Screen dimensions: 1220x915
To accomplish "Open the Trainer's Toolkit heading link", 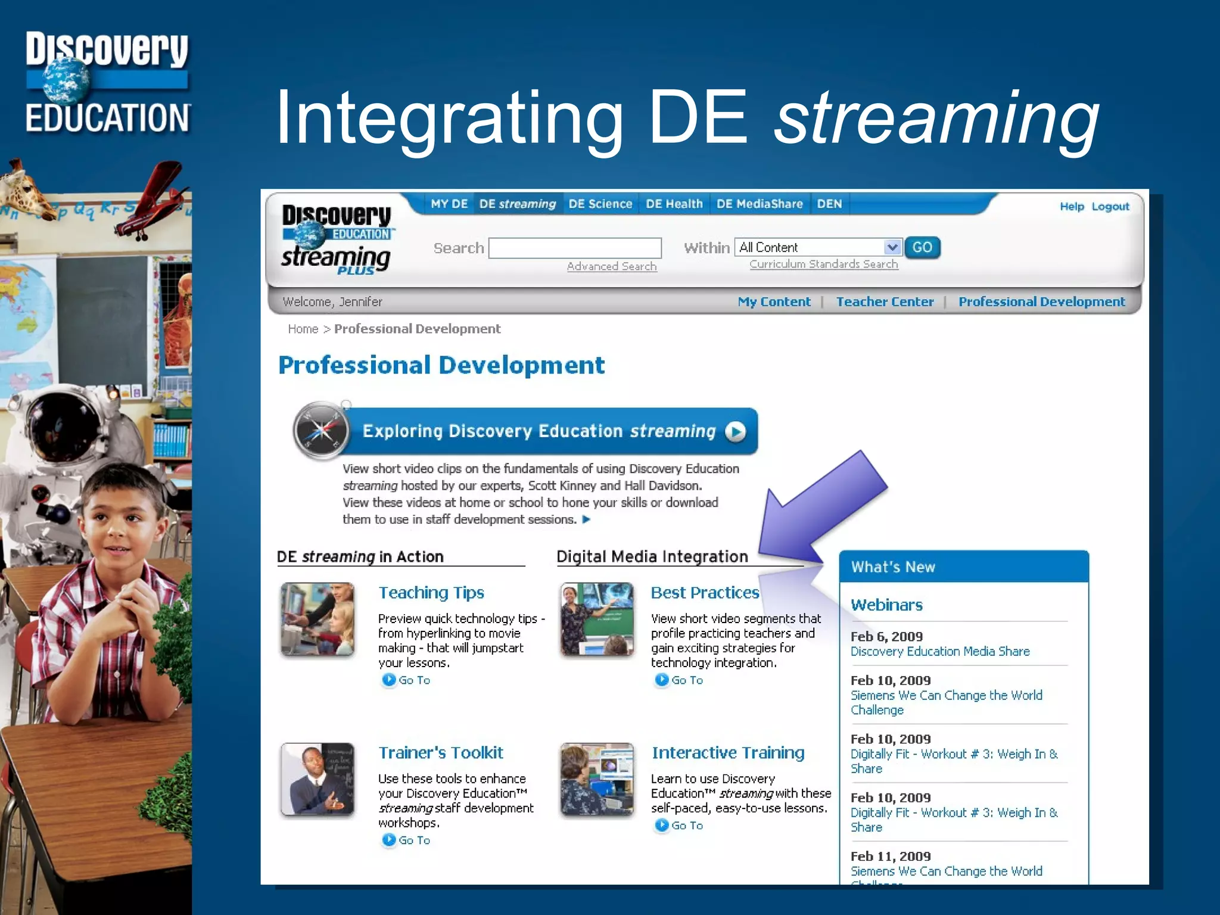I will coord(441,753).
